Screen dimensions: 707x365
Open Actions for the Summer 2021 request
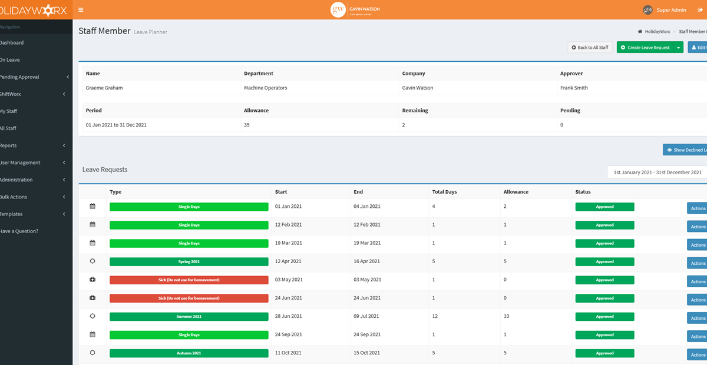point(698,318)
